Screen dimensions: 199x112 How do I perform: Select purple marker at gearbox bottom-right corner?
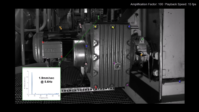point(127,85)
